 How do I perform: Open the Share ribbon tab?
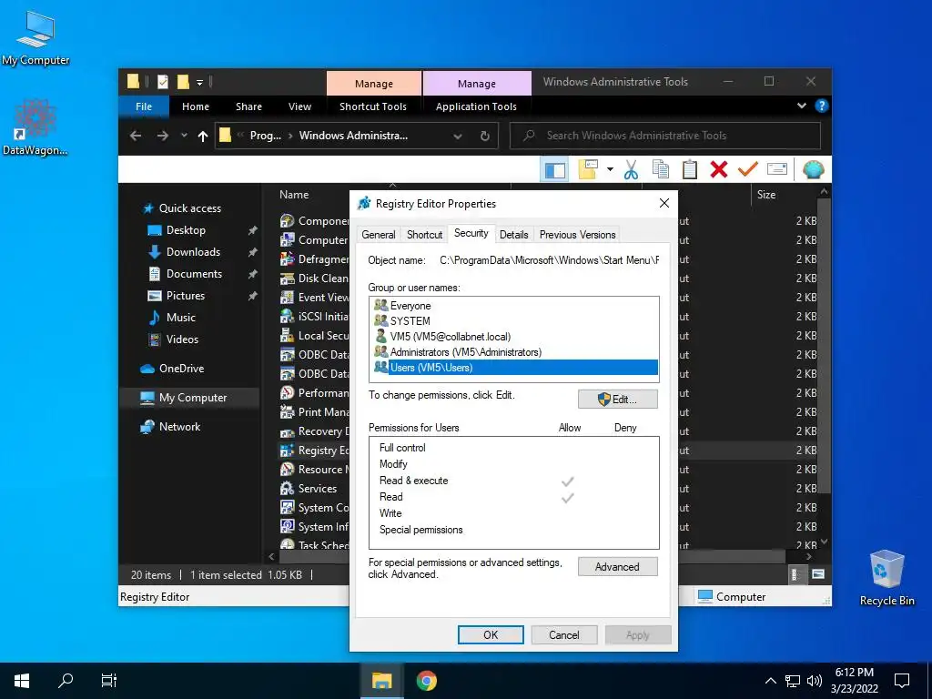(x=248, y=106)
